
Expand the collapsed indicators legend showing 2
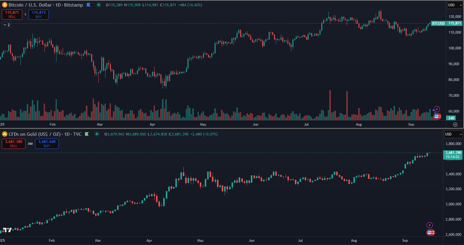point(7,25)
